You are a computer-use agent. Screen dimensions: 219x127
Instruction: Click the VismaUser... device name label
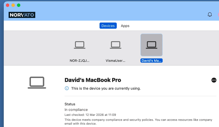pyautogui.click(x=115, y=61)
